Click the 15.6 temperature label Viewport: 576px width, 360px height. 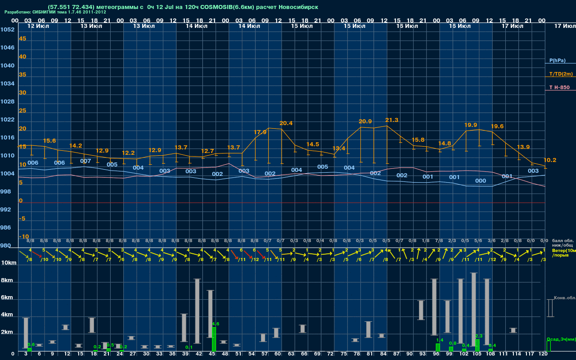coord(49,141)
